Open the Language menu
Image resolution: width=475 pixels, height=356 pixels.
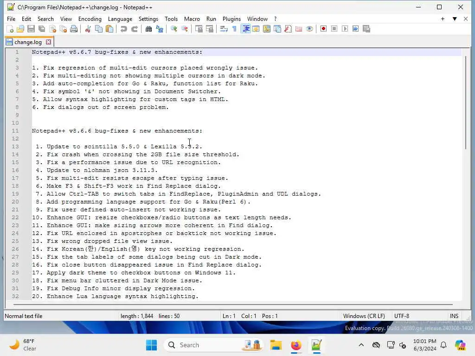click(x=120, y=19)
